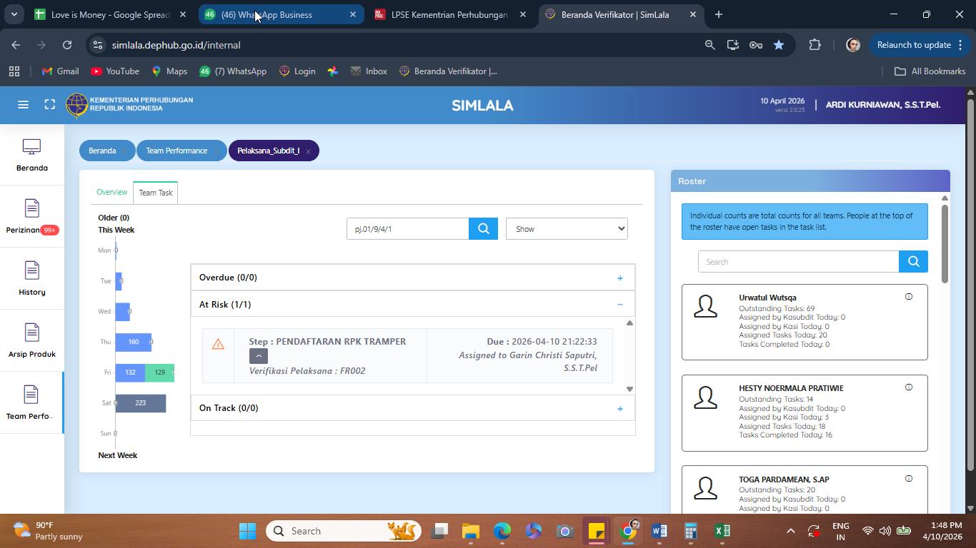976x548 pixels.
Task: Open File Explorer from the taskbar
Action: pyautogui.click(x=470, y=531)
